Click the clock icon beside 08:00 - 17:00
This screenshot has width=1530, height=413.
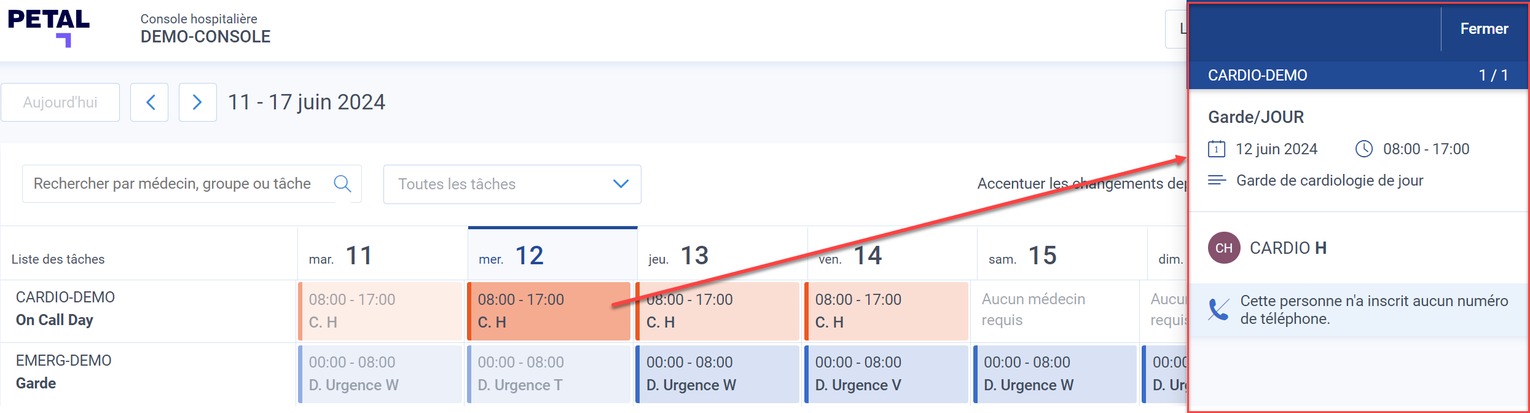pyautogui.click(x=1364, y=149)
